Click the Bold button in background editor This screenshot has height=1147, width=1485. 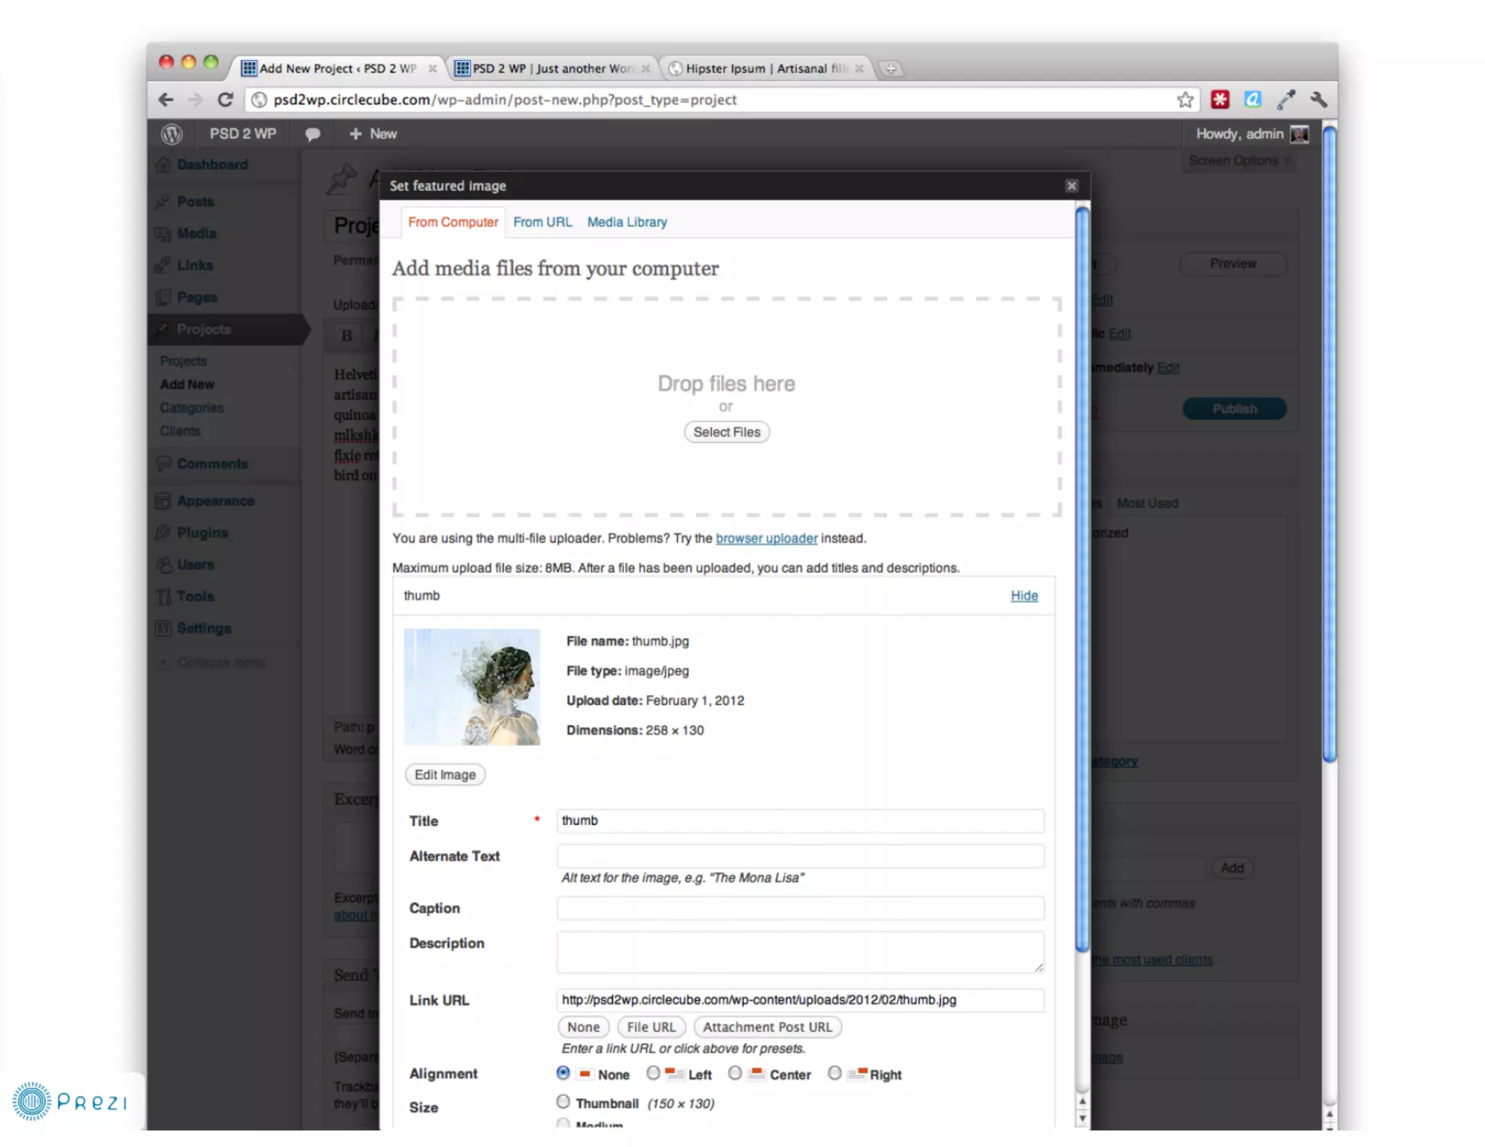pyautogui.click(x=347, y=336)
